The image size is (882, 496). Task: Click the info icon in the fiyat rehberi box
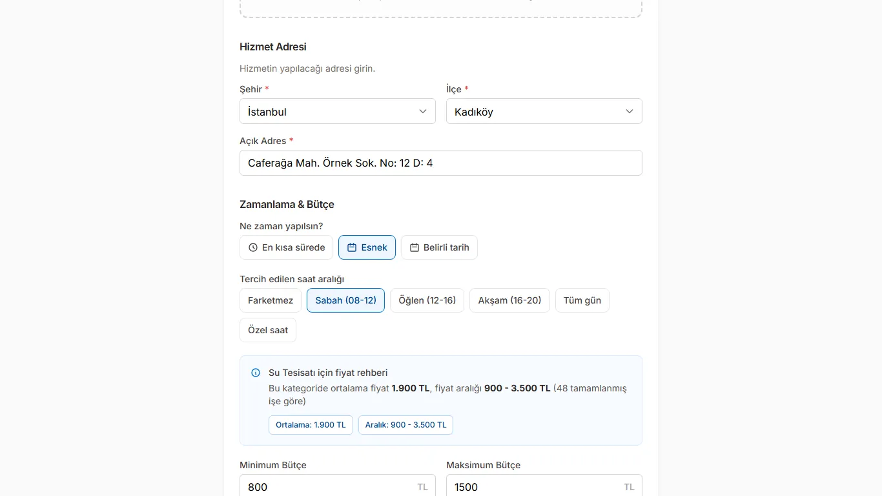click(x=256, y=373)
